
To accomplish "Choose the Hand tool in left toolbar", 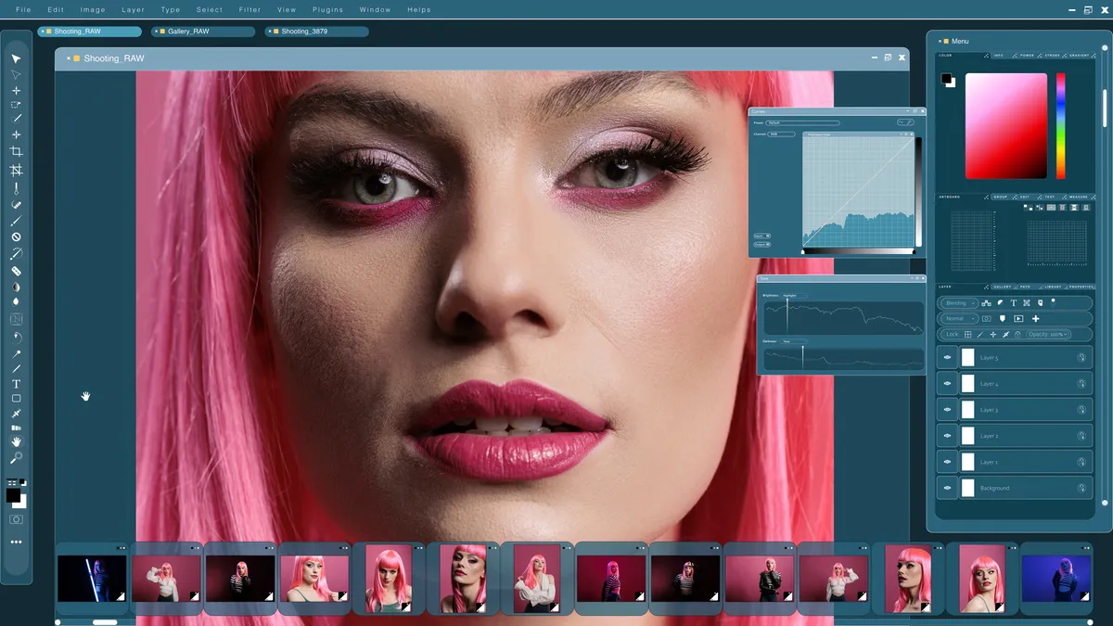I will click(x=16, y=442).
